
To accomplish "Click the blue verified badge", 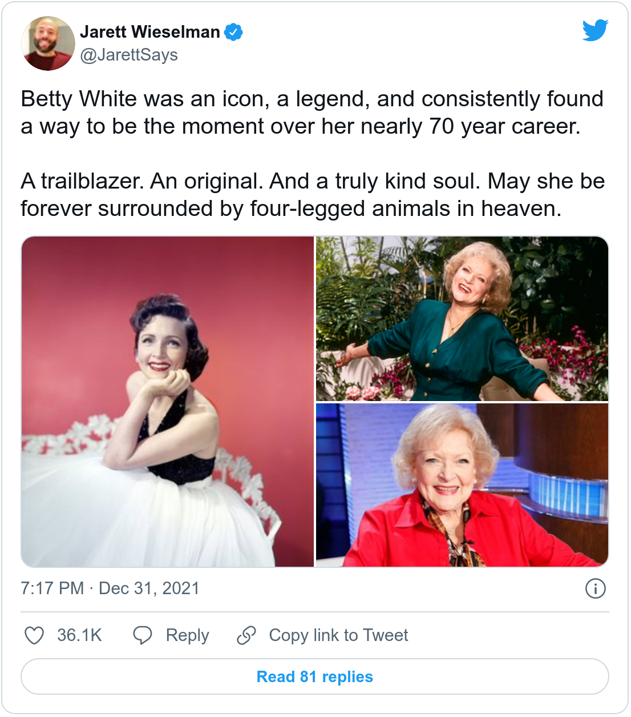I will [x=233, y=32].
